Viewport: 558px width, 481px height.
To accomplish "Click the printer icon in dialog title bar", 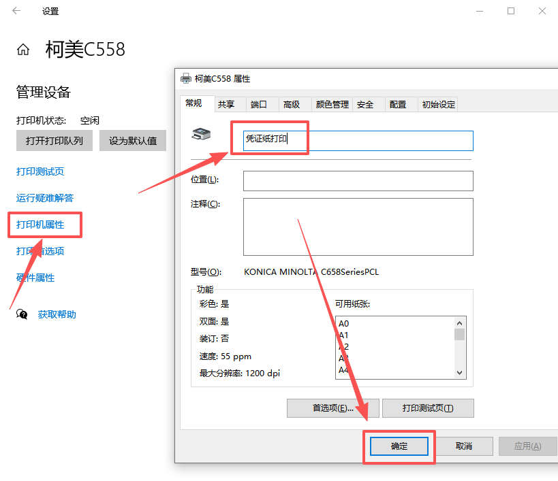I will pos(186,78).
